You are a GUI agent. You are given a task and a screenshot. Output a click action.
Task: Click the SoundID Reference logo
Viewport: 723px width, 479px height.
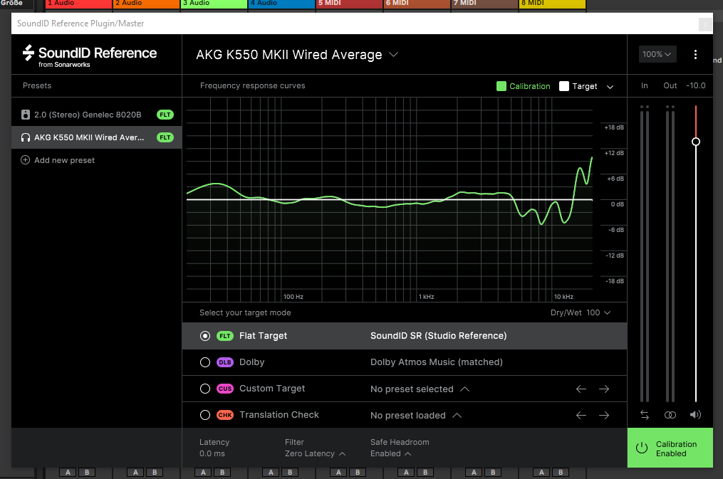(90, 56)
